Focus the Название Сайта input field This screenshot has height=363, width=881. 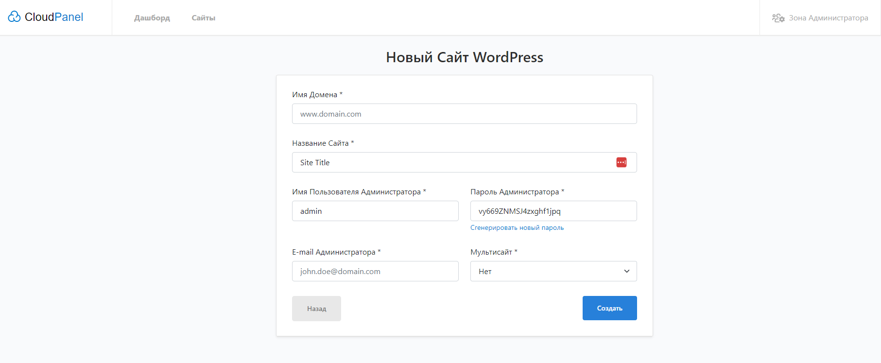point(464,162)
